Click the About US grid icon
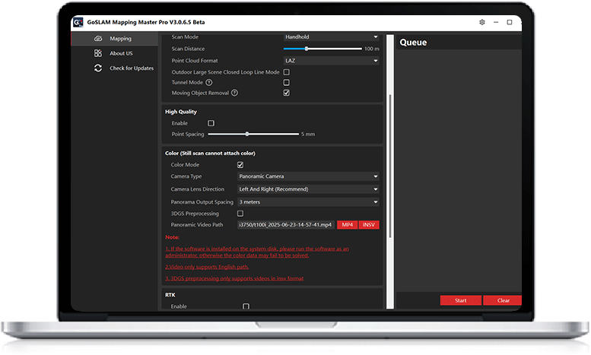Image resolution: width=591 pixels, height=355 pixels. pyautogui.click(x=98, y=53)
